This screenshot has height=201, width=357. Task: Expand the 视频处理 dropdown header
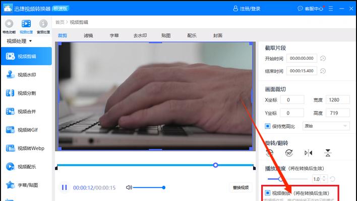pyautogui.click(x=19, y=41)
